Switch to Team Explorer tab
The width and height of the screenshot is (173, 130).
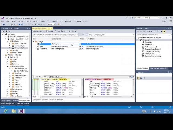(154, 69)
